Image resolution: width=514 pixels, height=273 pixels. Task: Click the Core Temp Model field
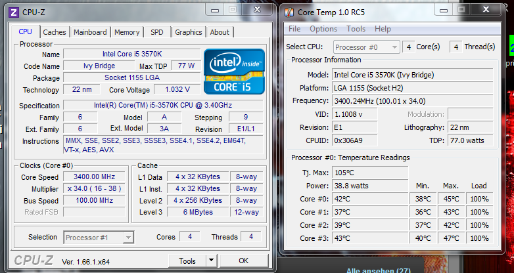tap(412, 75)
